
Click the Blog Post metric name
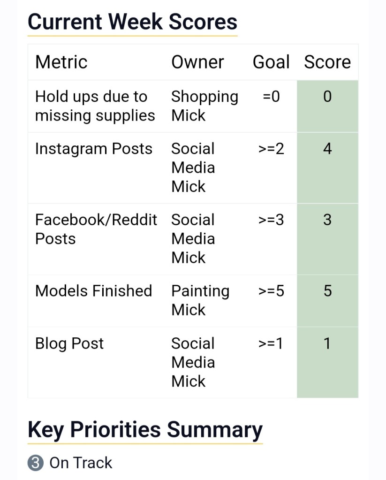[x=69, y=343]
